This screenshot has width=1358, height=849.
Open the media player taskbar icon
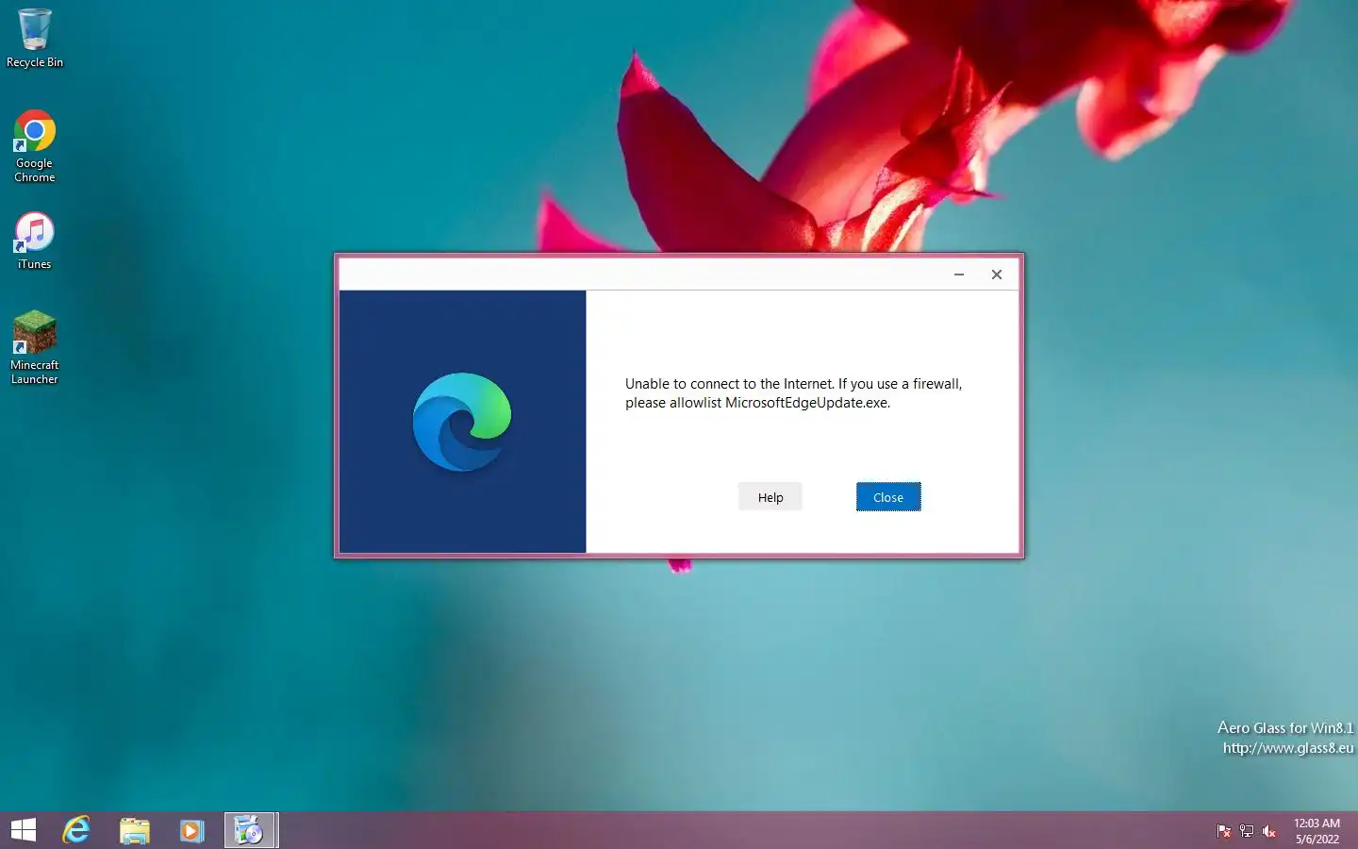tap(191, 830)
